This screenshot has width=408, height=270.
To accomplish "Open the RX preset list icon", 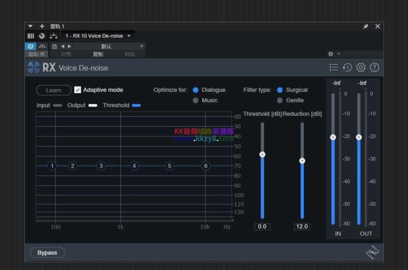I will click(x=334, y=67).
